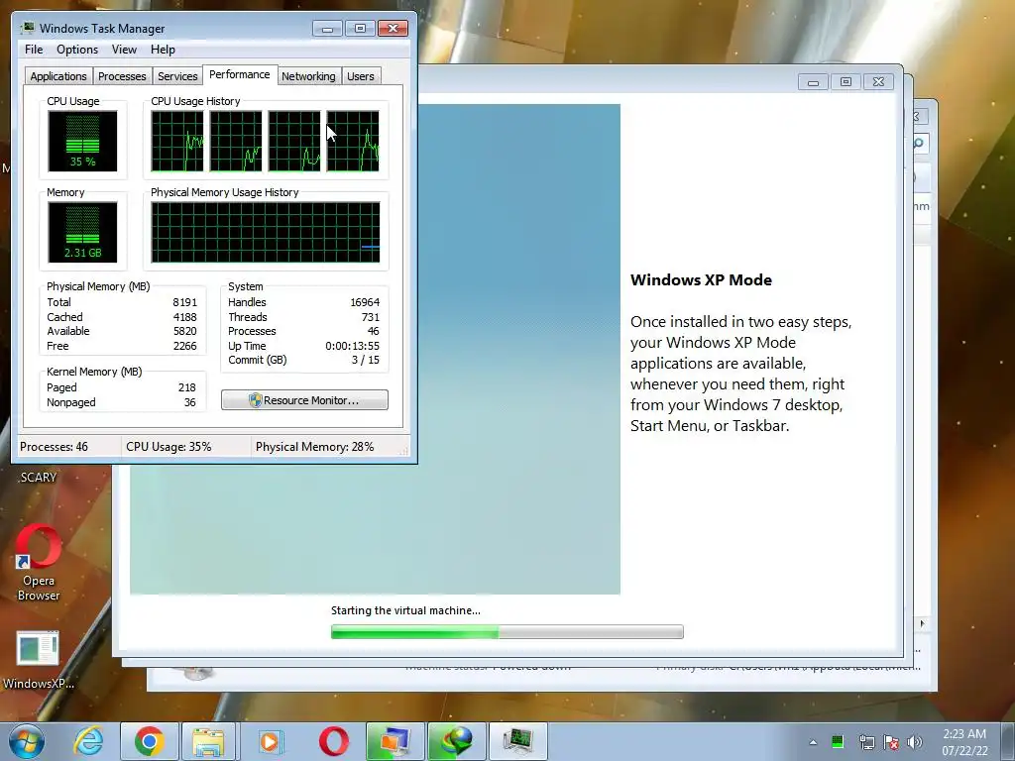The image size is (1015, 761).
Task: Switch to the Users tab
Action: tap(361, 76)
